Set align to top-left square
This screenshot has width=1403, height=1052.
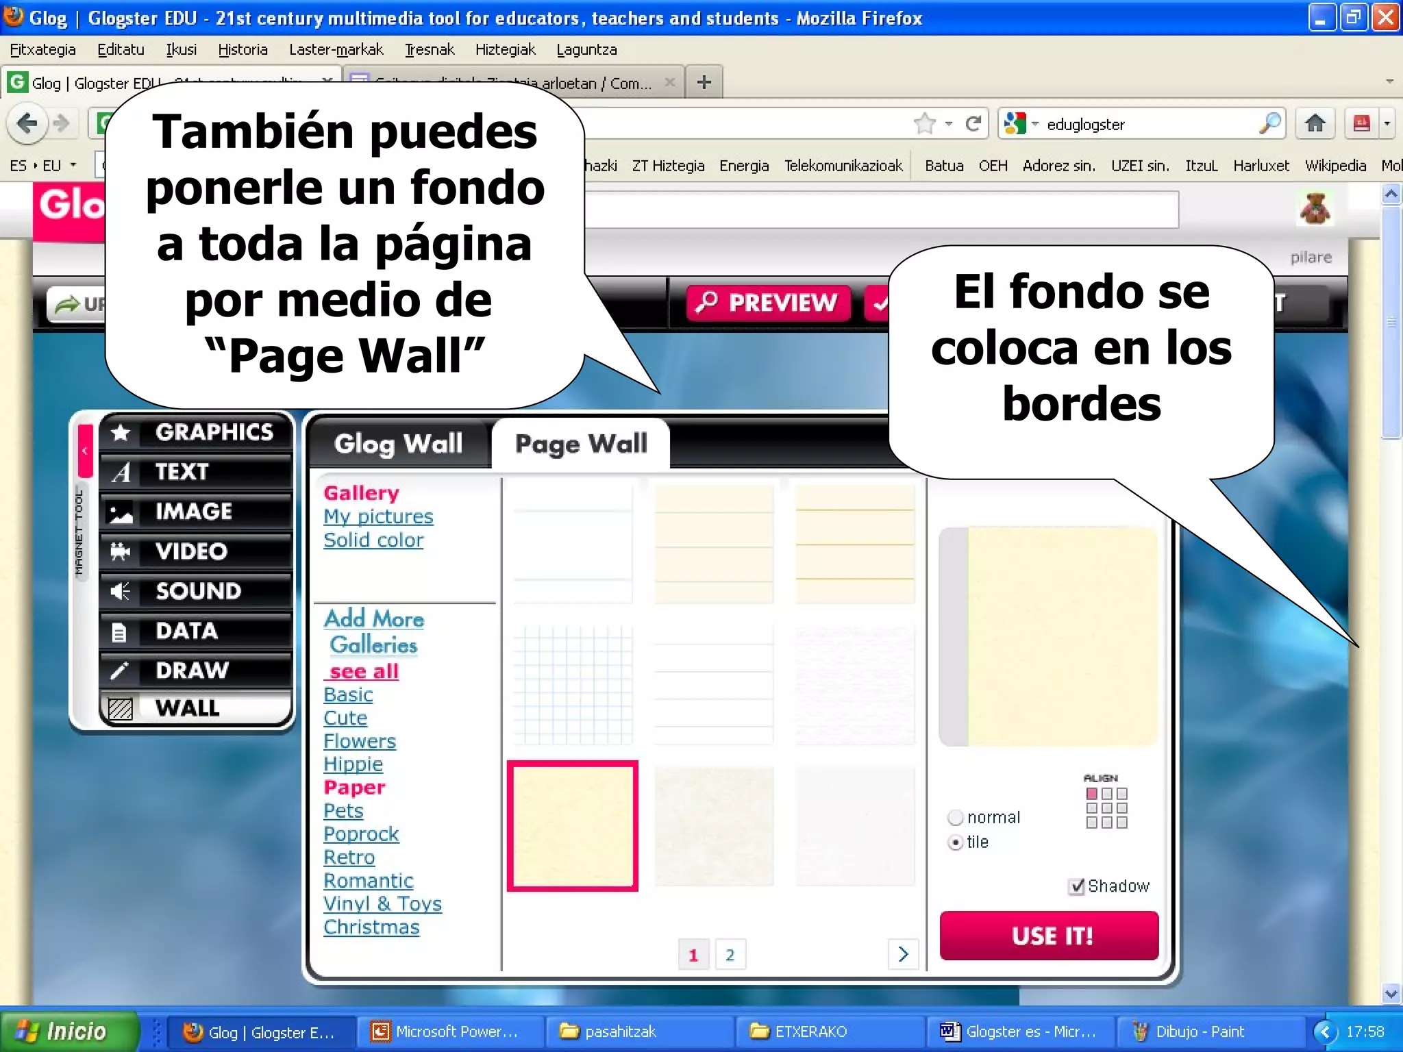tap(1092, 794)
